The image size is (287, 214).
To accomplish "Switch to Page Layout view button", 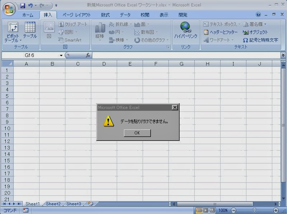I will coord(205,210).
